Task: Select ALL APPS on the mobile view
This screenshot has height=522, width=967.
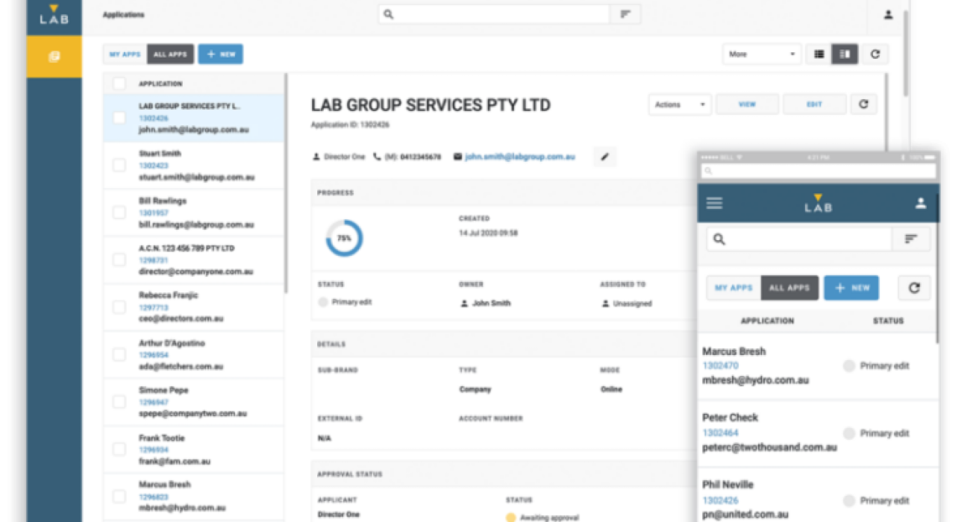Action: pos(789,287)
